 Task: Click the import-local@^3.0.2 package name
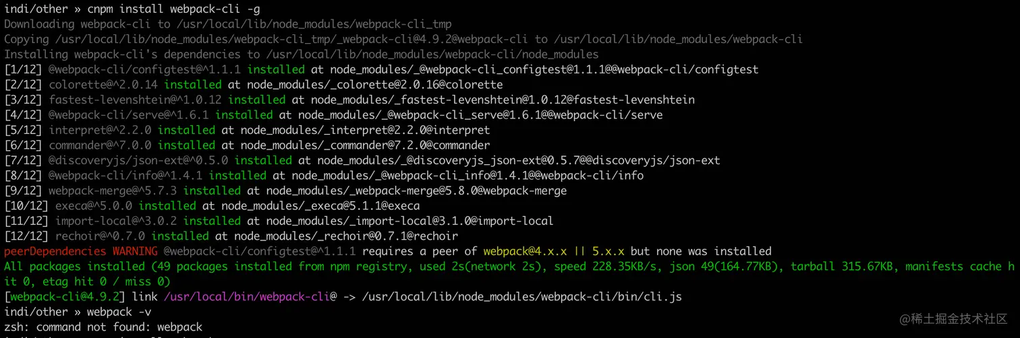click(116, 221)
